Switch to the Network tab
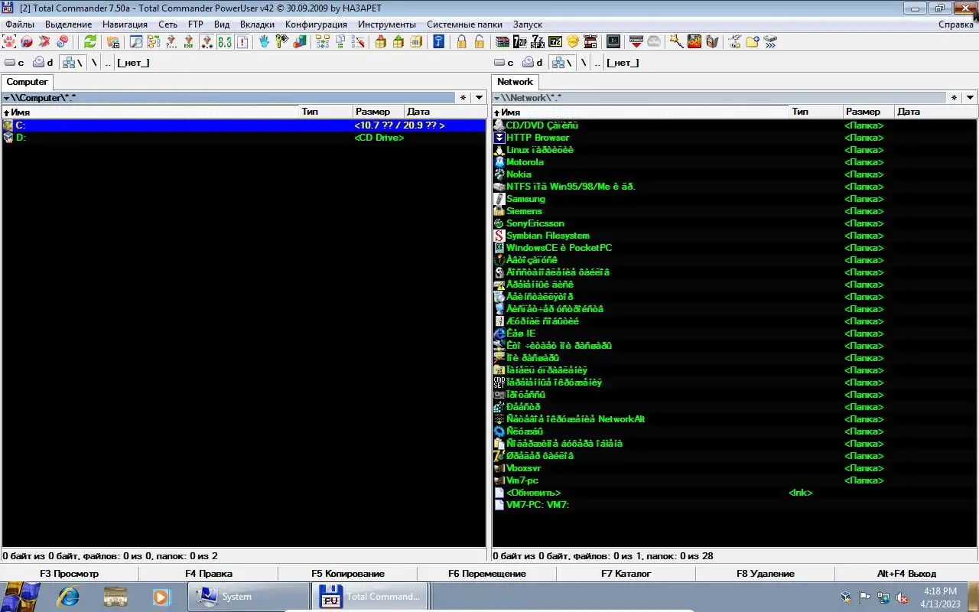The image size is (979, 612). [515, 82]
